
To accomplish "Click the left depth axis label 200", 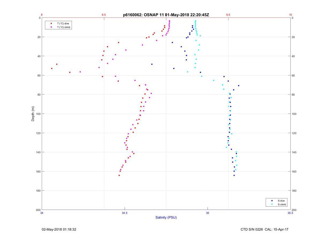I will click(x=38, y=210).
